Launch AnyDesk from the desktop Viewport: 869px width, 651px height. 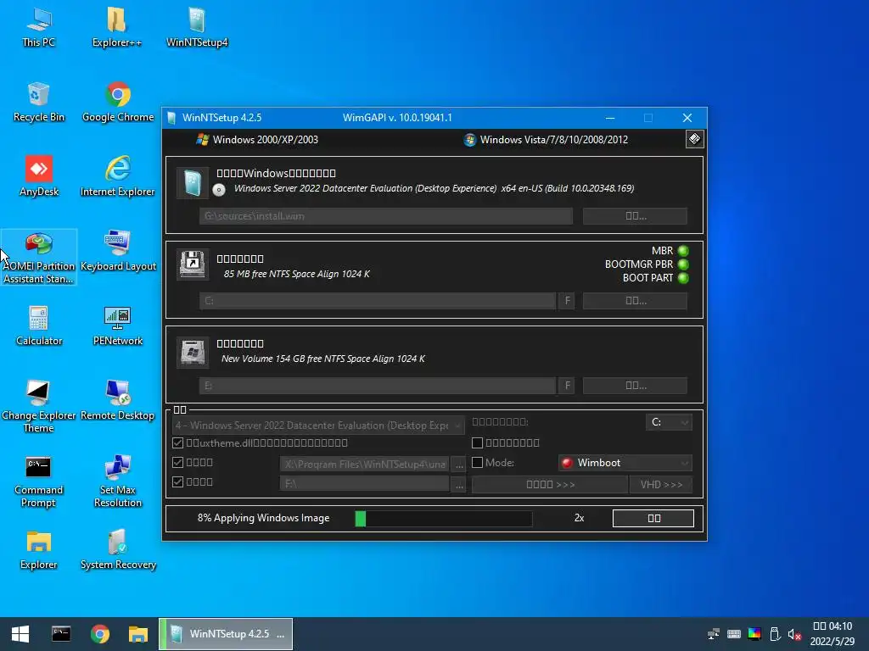coord(39,176)
